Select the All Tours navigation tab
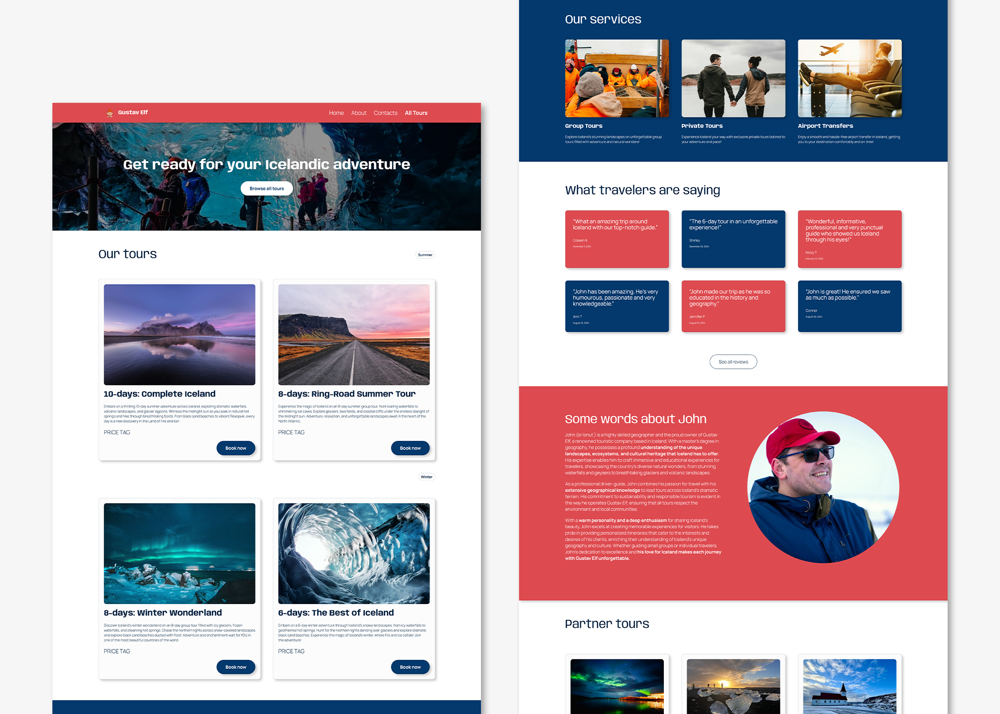 point(416,113)
